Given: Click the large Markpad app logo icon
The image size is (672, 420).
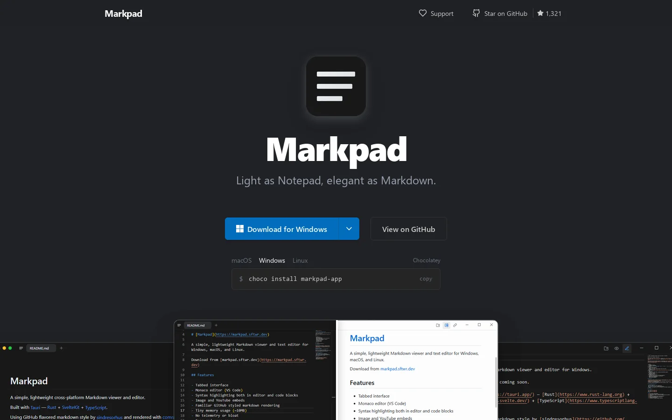Looking at the screenshot, I should [x=336, y=86].
